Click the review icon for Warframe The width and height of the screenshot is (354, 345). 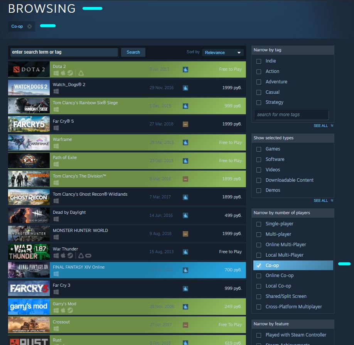click(x=185, y=142)
